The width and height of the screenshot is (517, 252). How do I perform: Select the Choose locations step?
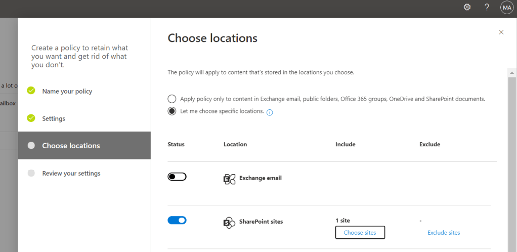(x=71, y=146)
